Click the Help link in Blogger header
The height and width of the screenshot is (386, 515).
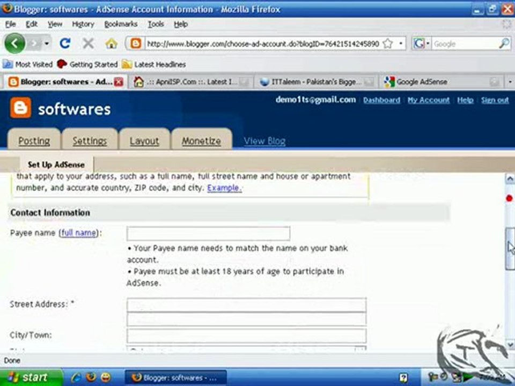465,100
